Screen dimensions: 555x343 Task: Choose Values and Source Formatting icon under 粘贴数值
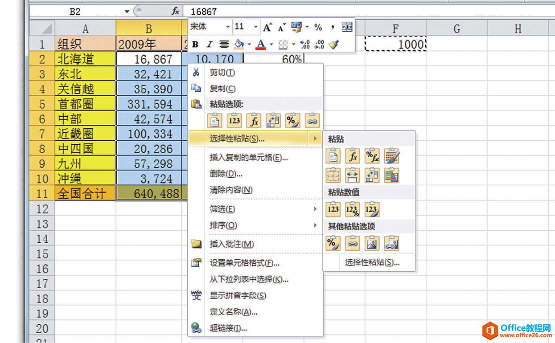coord(372,209)
